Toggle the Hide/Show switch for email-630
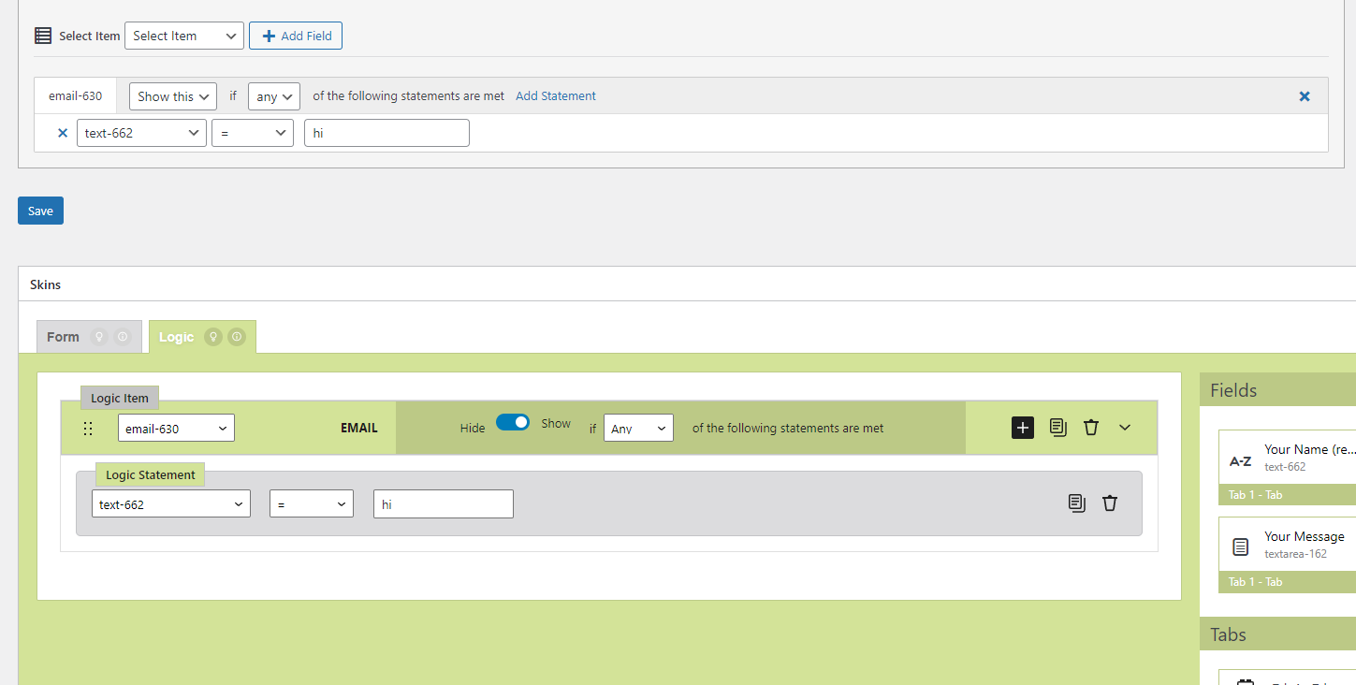The image size is (1356, 685). tap(513, 423)
